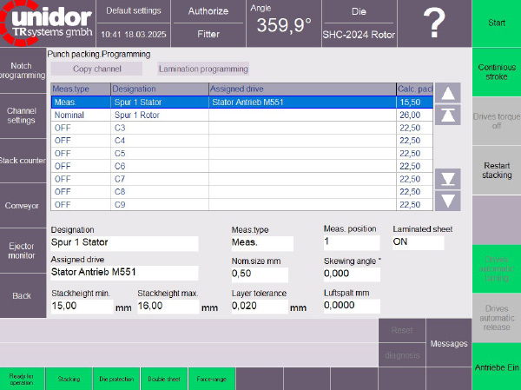This screenshot has height=390, width=521.
Task: Click the Default settings button
Action: click(134, 11)
